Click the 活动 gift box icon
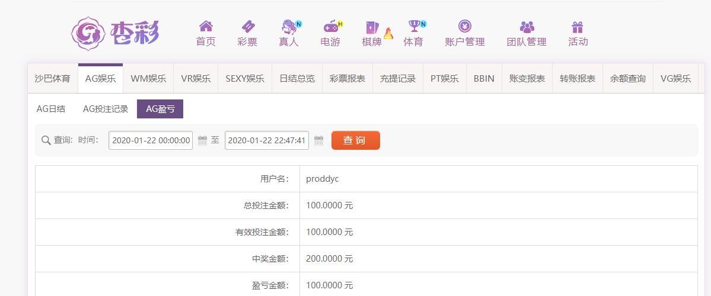Viewport: 711px width, 296px height. (578, 27)
